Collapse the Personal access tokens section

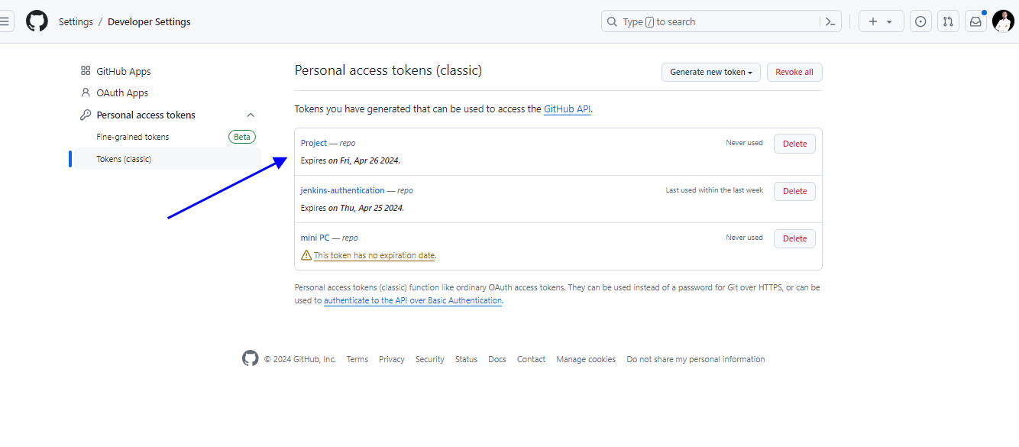pos(251,115)
